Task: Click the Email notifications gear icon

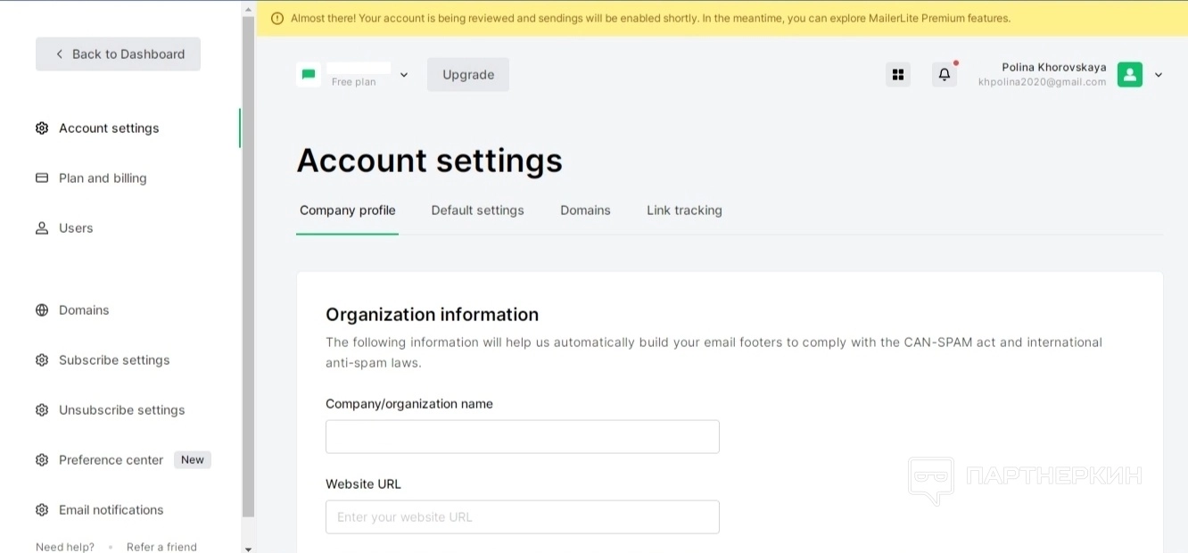Action: pyautogui.click(x=42, y=510)
